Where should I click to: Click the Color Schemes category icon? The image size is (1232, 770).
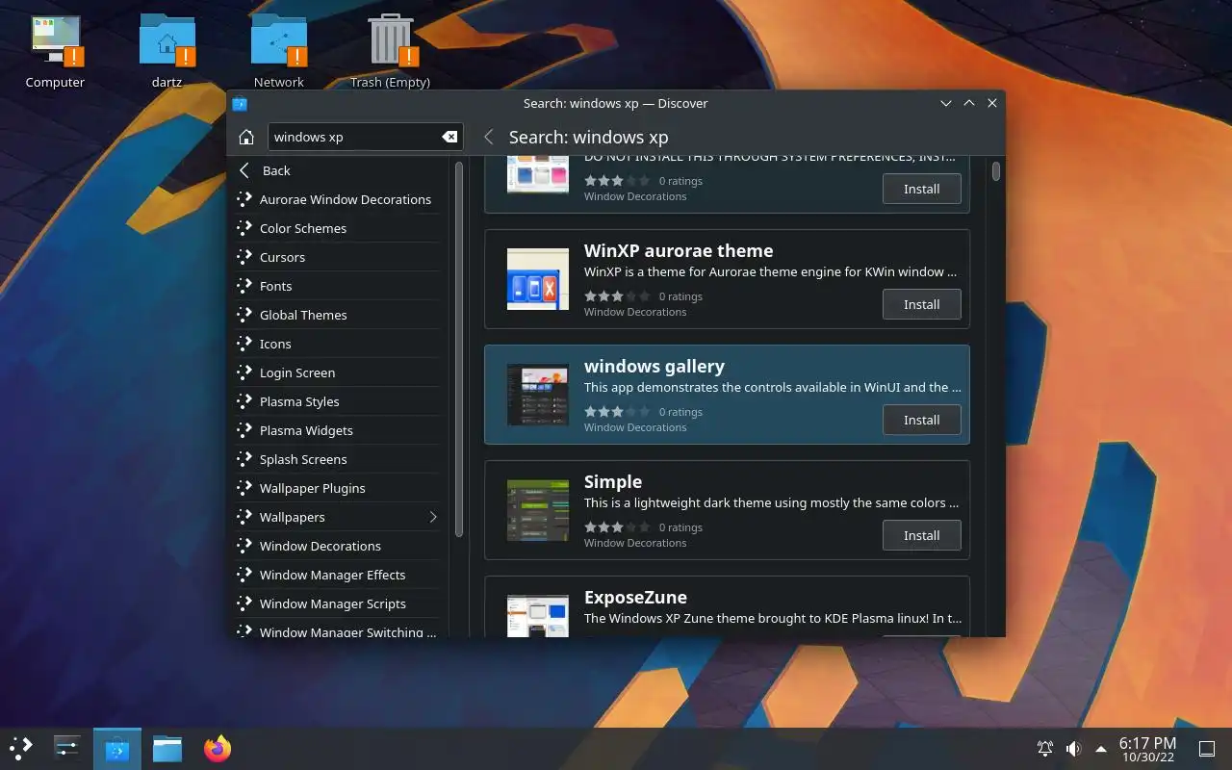point(244,228)
